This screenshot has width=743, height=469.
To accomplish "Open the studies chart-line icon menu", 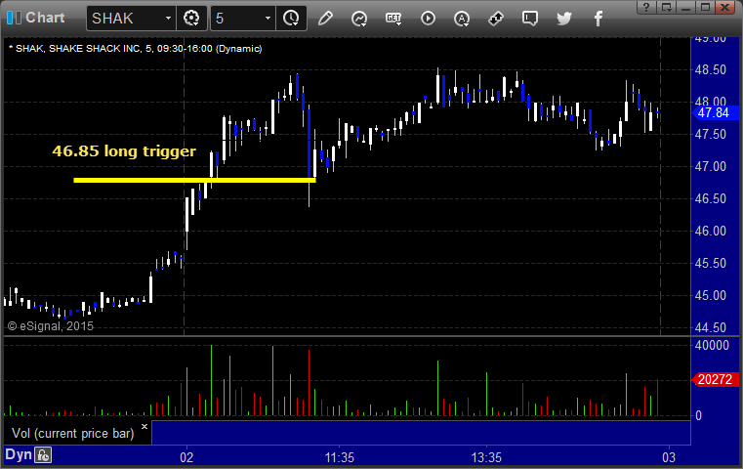I will (359, 19).
